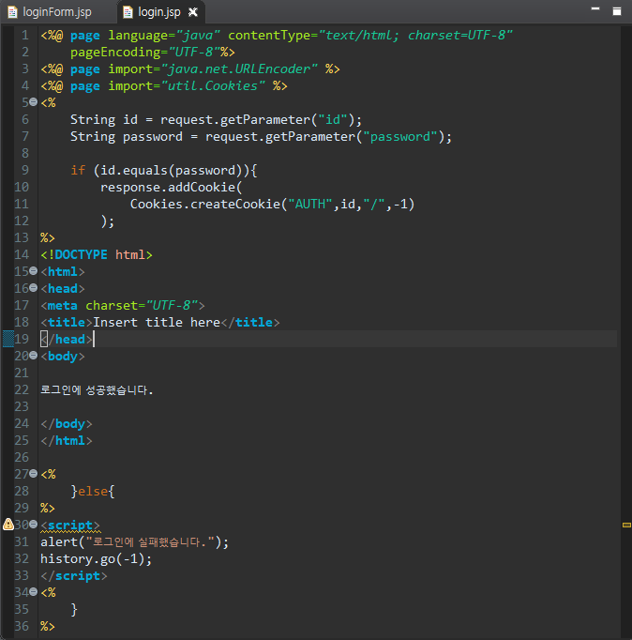Click the warning icon on line 30

pos(8,524)
